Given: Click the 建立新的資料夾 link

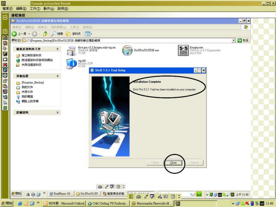Looking at the screenshot, I should tap(31, 56).
